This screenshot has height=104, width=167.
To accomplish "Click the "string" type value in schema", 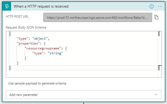I will [55, 53].
